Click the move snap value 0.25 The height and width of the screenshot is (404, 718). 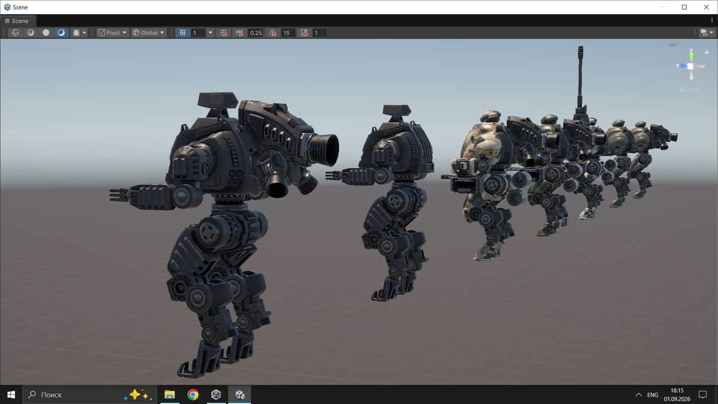(255, 33)
